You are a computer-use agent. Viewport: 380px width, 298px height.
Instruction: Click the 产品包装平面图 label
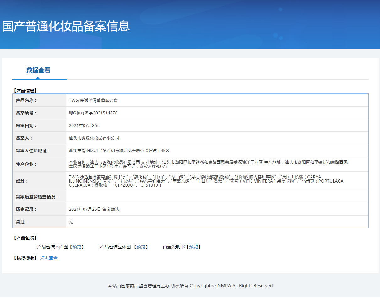pyautogui.click(x=52, y=247)
